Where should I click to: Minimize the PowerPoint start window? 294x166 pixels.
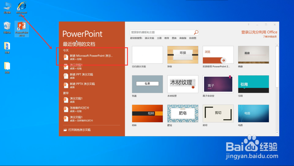pos(257,25)
